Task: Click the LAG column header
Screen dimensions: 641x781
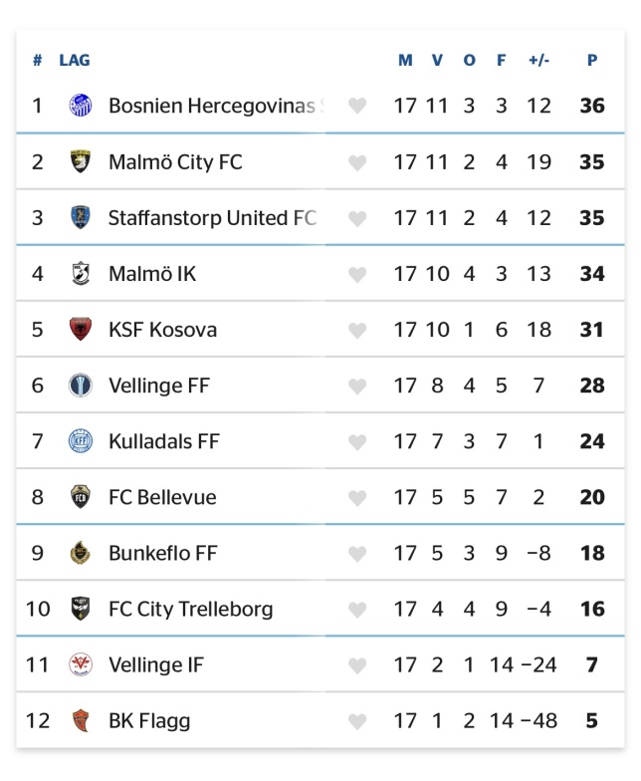Action: point(75,60)
